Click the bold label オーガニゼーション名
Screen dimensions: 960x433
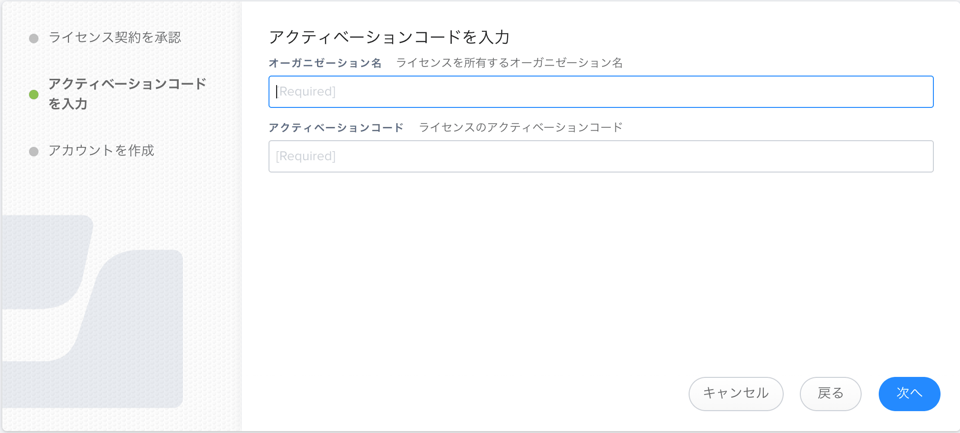click(325, 63)
